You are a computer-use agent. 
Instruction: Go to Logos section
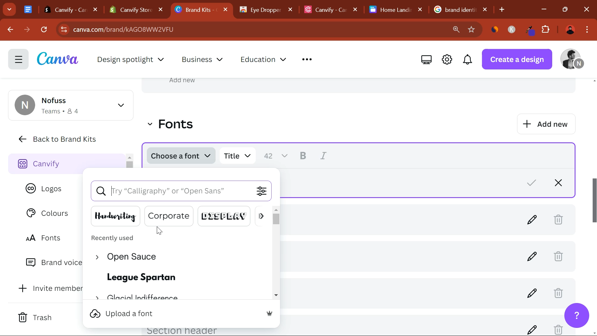coord(44,189)
